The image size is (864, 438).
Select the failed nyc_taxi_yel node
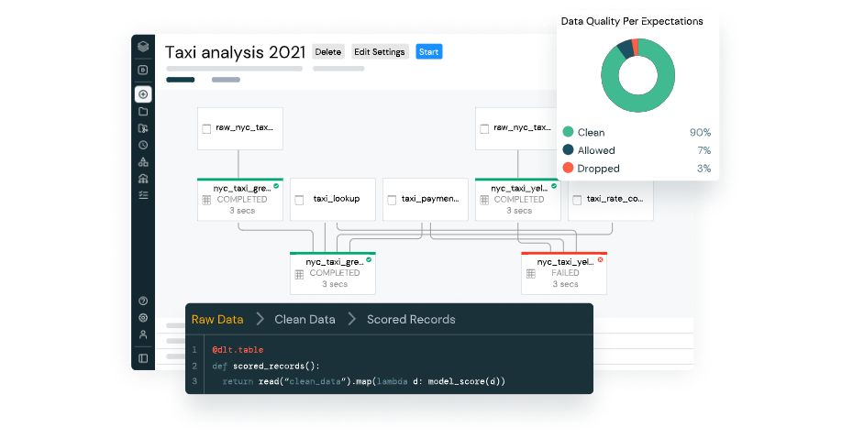tap(564, 272)
